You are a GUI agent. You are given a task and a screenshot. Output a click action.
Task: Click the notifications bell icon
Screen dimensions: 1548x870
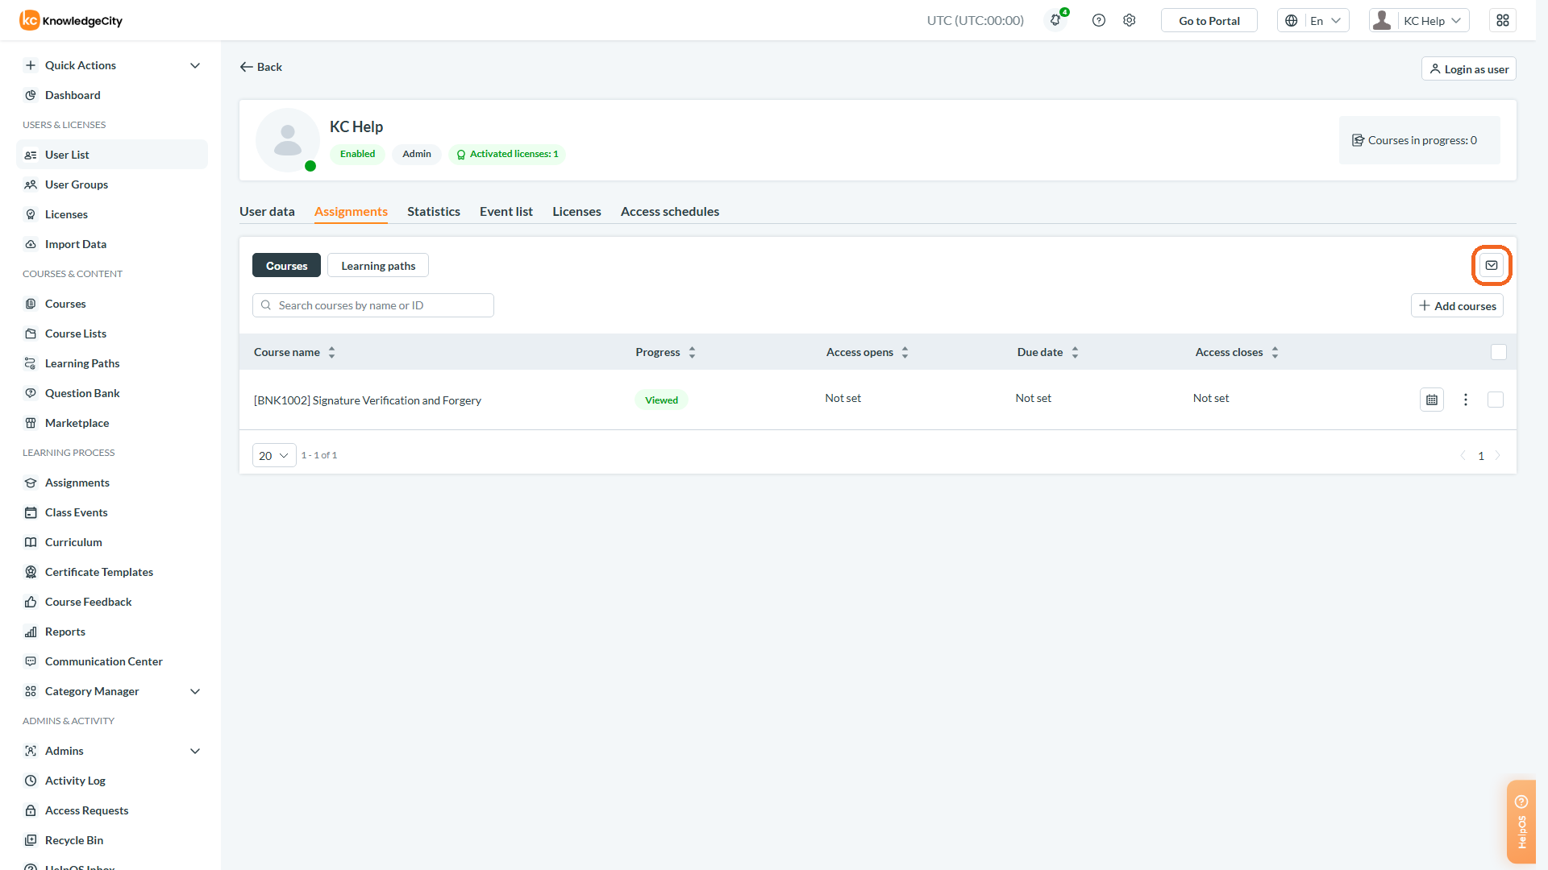[x=1055, y=20]
